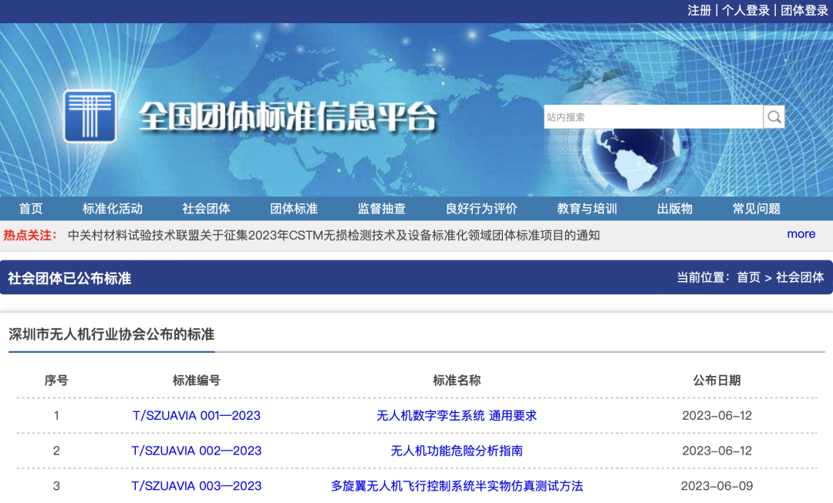This screenshot has height=503, width=833.
Task: Open the 出版物 menu item
Action: 675,209
